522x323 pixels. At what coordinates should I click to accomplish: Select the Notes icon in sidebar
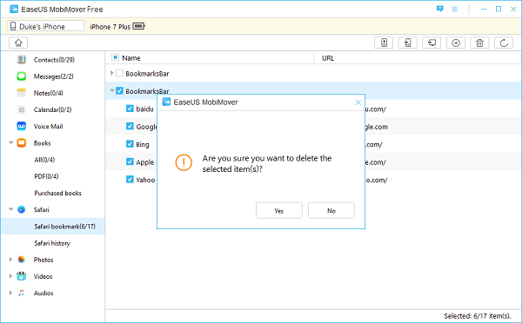click(21, 93)
